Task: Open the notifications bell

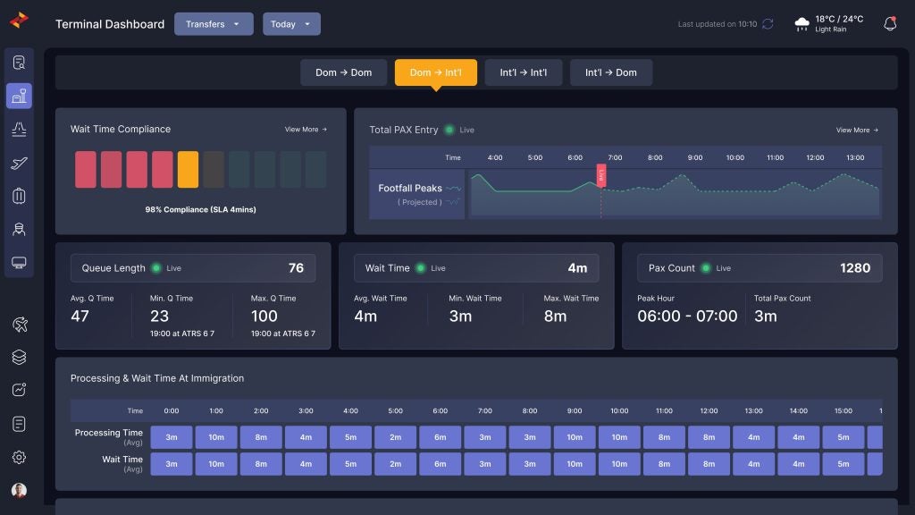Action: click(890, 24)
